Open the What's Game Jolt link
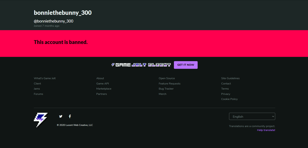308x148 pixels. tap(44, 78)
